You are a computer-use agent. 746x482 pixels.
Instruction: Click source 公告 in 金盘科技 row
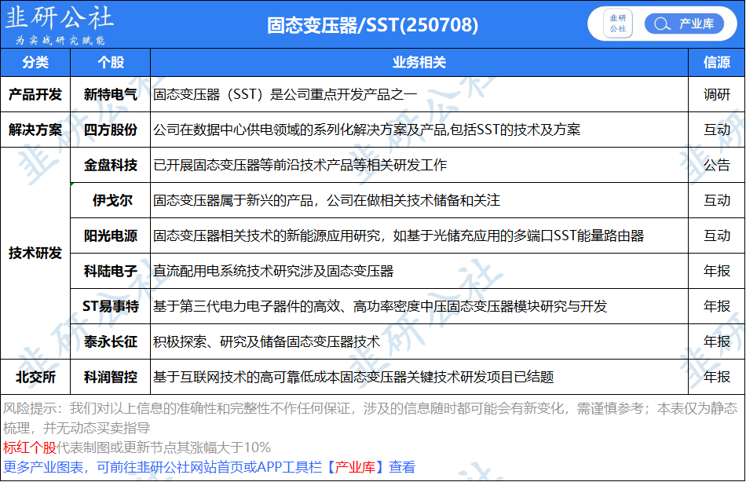[716, 165]
